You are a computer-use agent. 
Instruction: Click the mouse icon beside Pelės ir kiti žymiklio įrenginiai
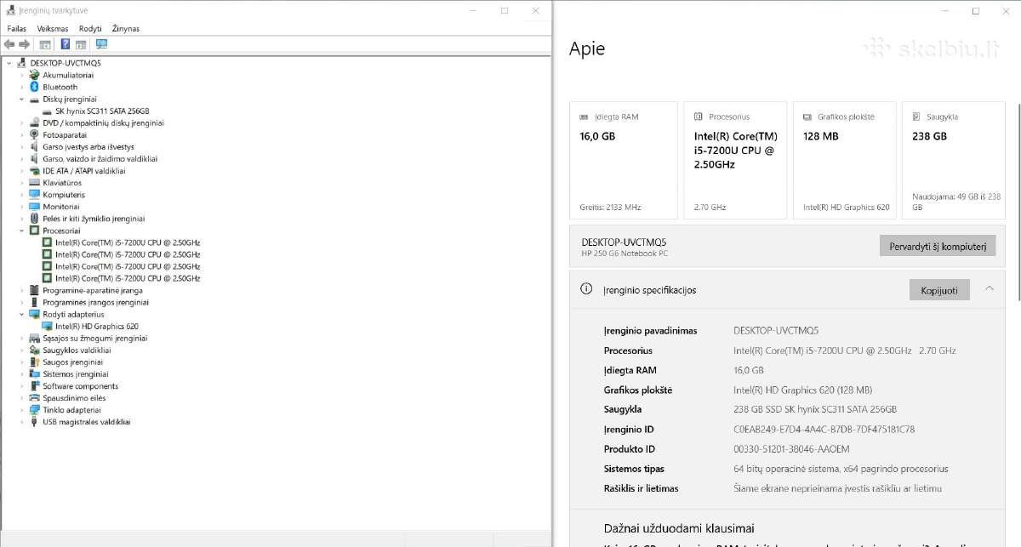tap(35, 219)
